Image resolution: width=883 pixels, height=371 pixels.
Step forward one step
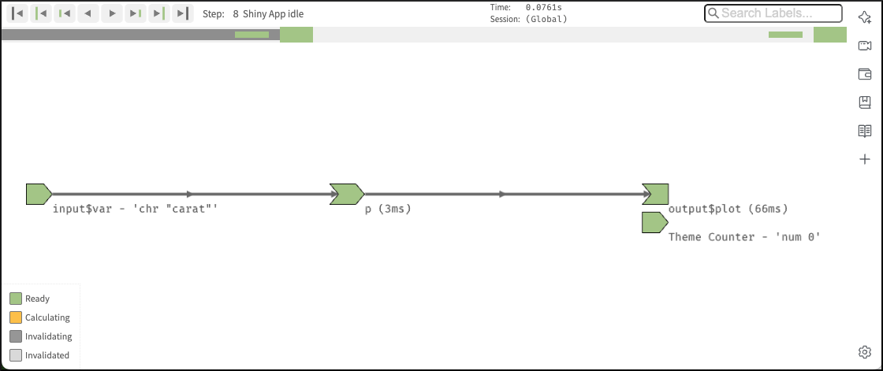(113, 13)
